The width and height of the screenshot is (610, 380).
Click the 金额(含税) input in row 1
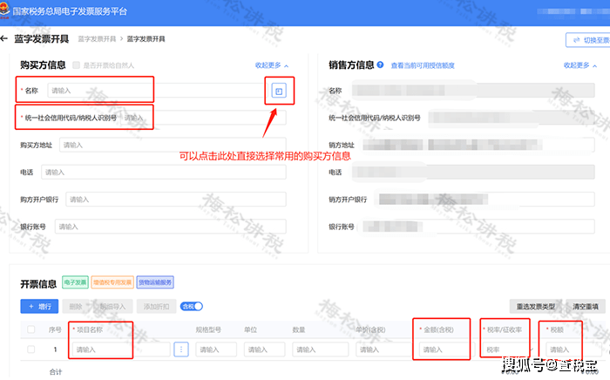[x=442, y=349]
